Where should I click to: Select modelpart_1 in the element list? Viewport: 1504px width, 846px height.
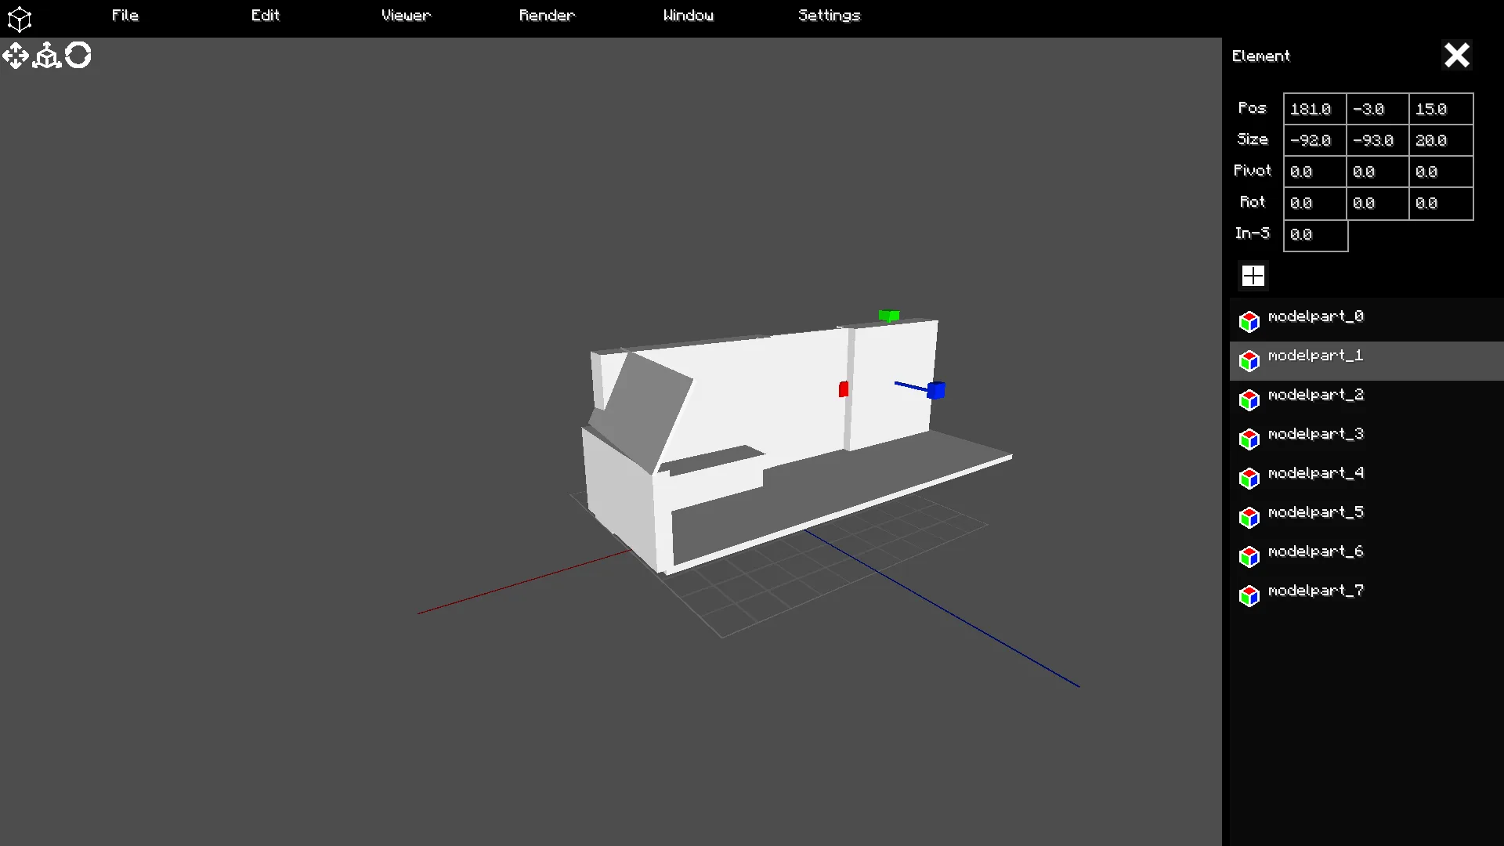click(x=1366, y=360)
